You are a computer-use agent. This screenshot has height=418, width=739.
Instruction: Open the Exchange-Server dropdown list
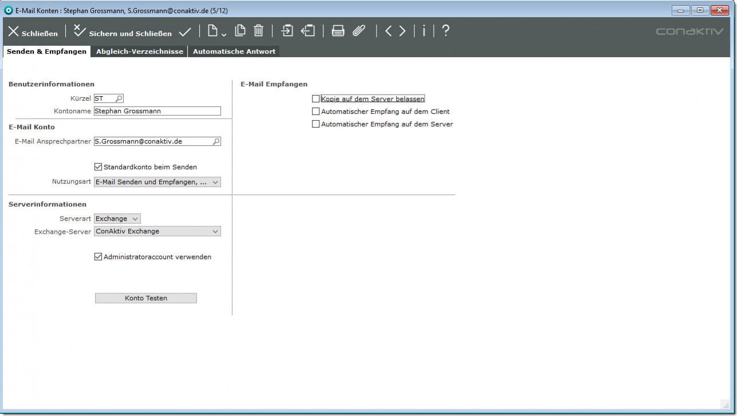157,232
